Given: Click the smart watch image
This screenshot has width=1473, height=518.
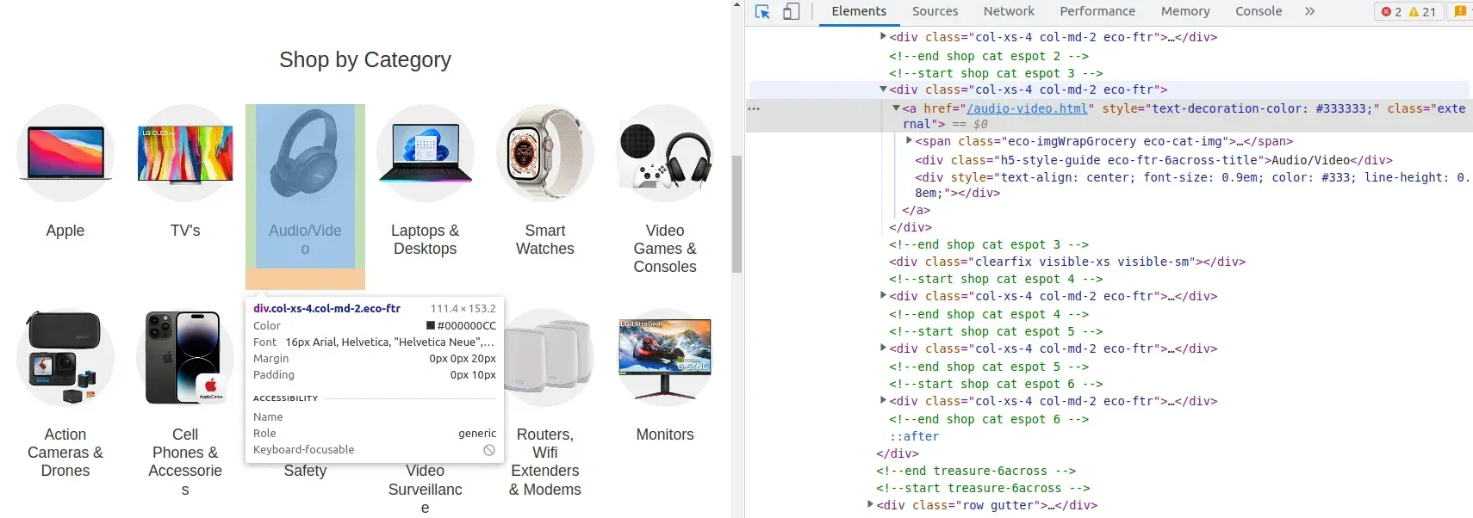Looking at the screenshot, I should tap(545, 153).
